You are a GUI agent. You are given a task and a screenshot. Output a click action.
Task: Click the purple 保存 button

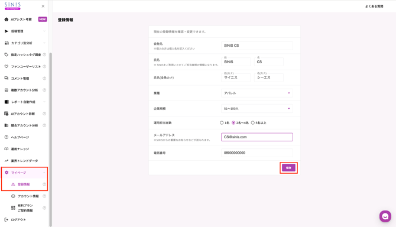coord(288,168)
